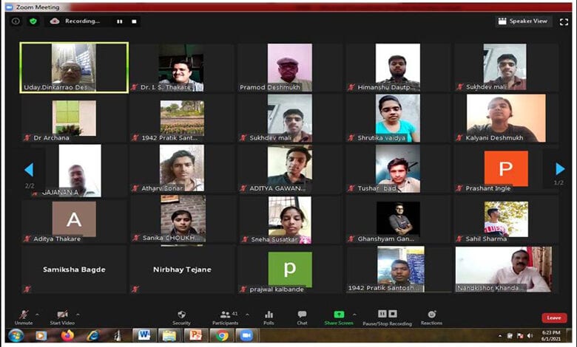The height and width of the screenshot is (347, 577).
Task: Select Dr. I. S. Thakare video tile
Action: pyautogui.click(x=182, y=68)
